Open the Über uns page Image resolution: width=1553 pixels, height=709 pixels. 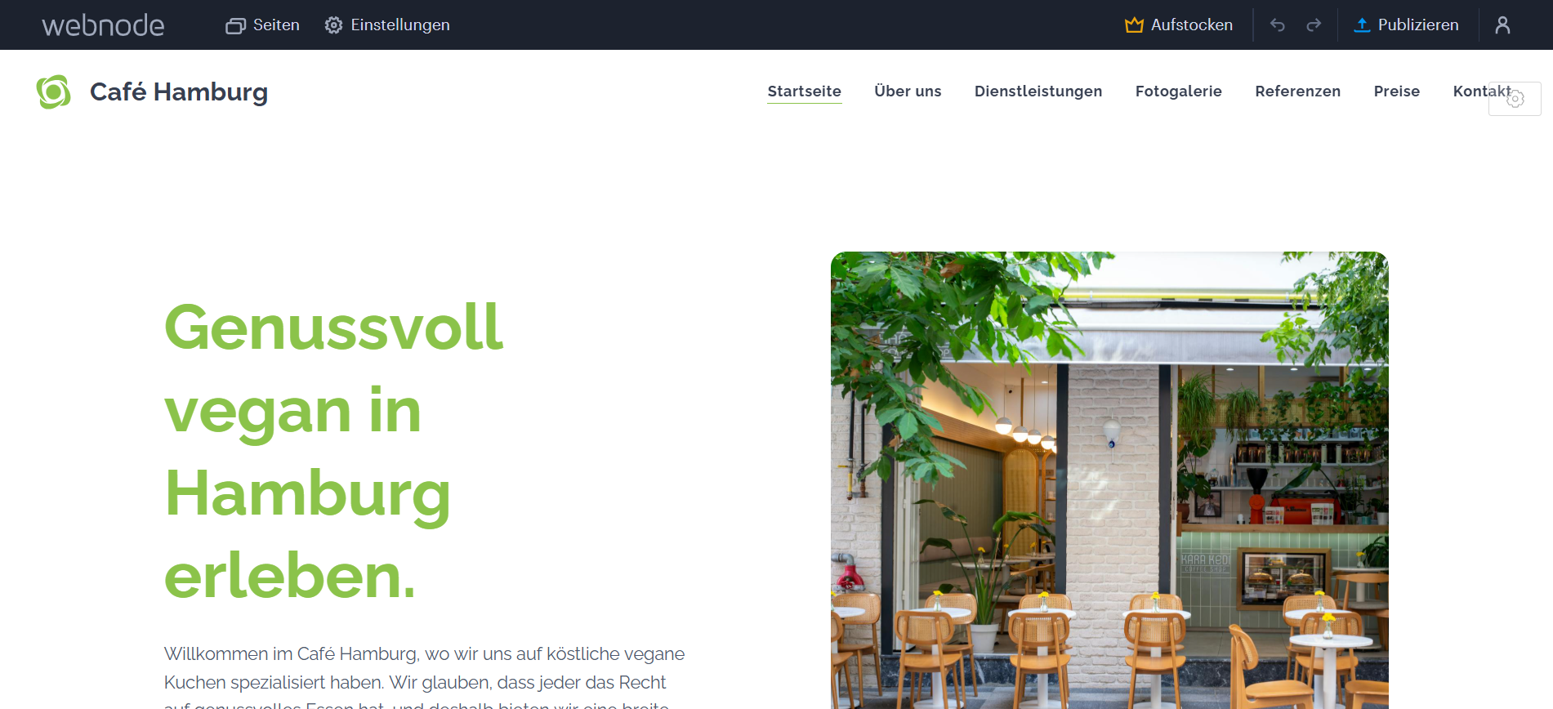[908, 91]
